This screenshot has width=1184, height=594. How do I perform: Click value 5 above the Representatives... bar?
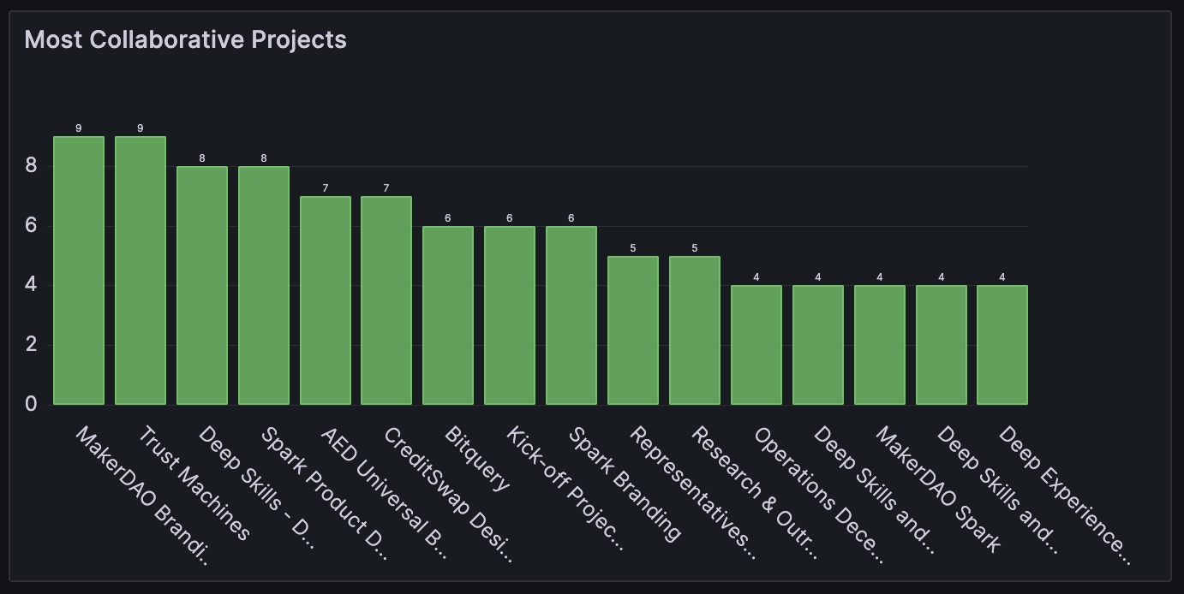pos(633,248)
